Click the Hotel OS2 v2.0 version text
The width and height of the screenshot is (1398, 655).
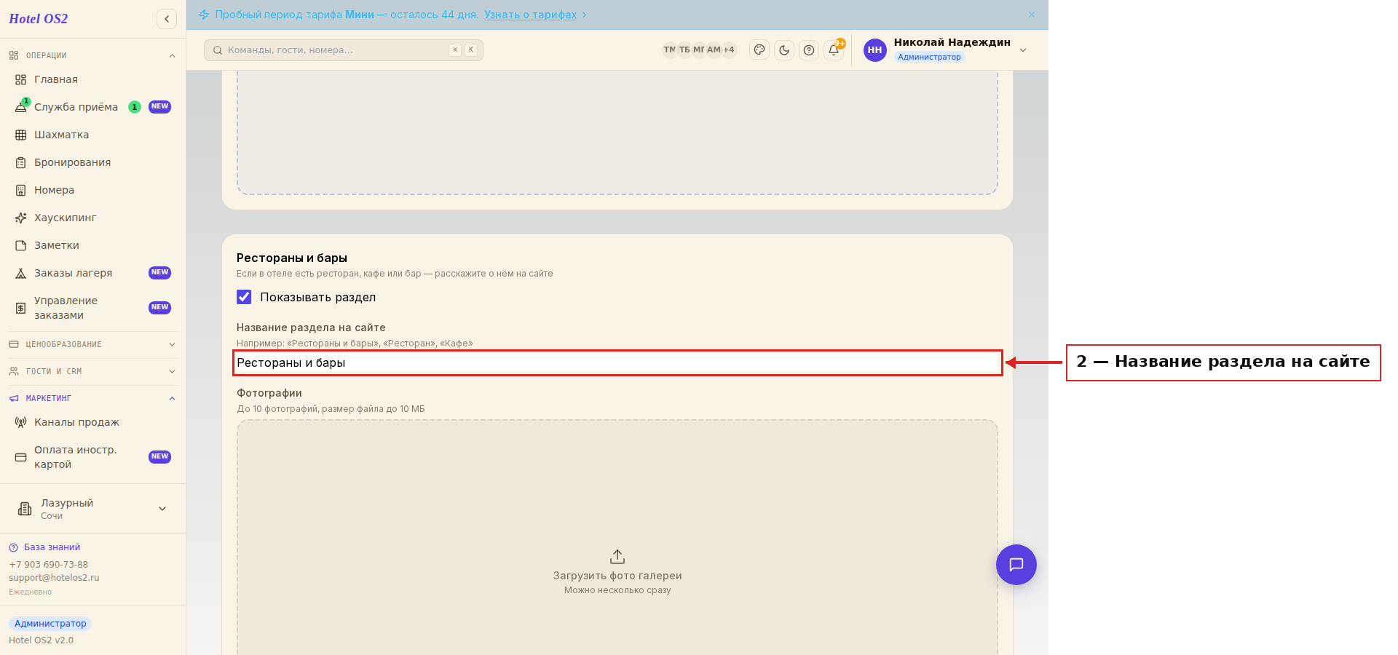(41, 640)
